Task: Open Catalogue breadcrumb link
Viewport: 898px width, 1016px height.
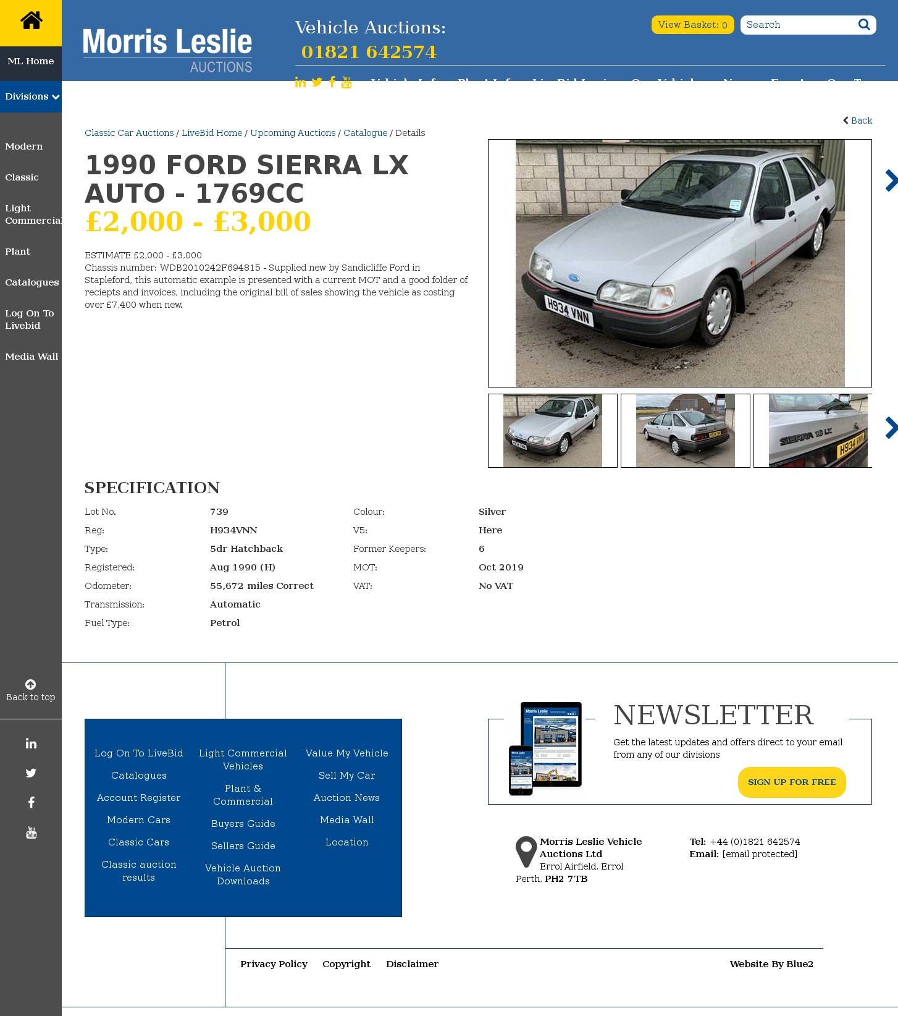Action: (366, 133)
